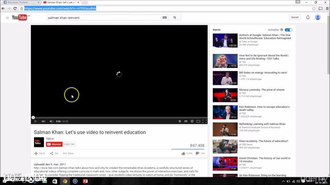
Task: Toggle the Autoplay switch
Action: [x=289, y=30]
